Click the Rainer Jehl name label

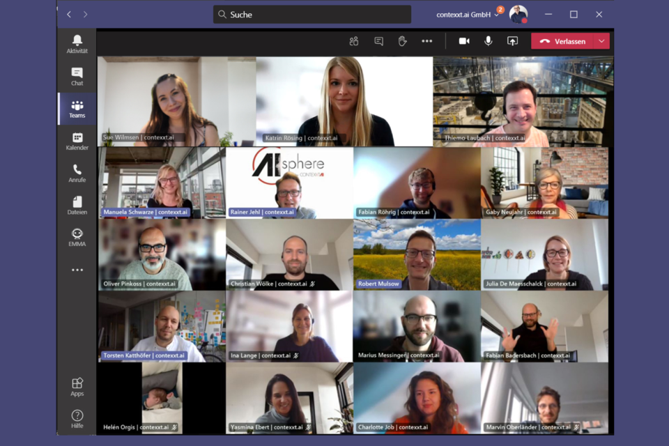pyautogui.click(x=262, y=212)
